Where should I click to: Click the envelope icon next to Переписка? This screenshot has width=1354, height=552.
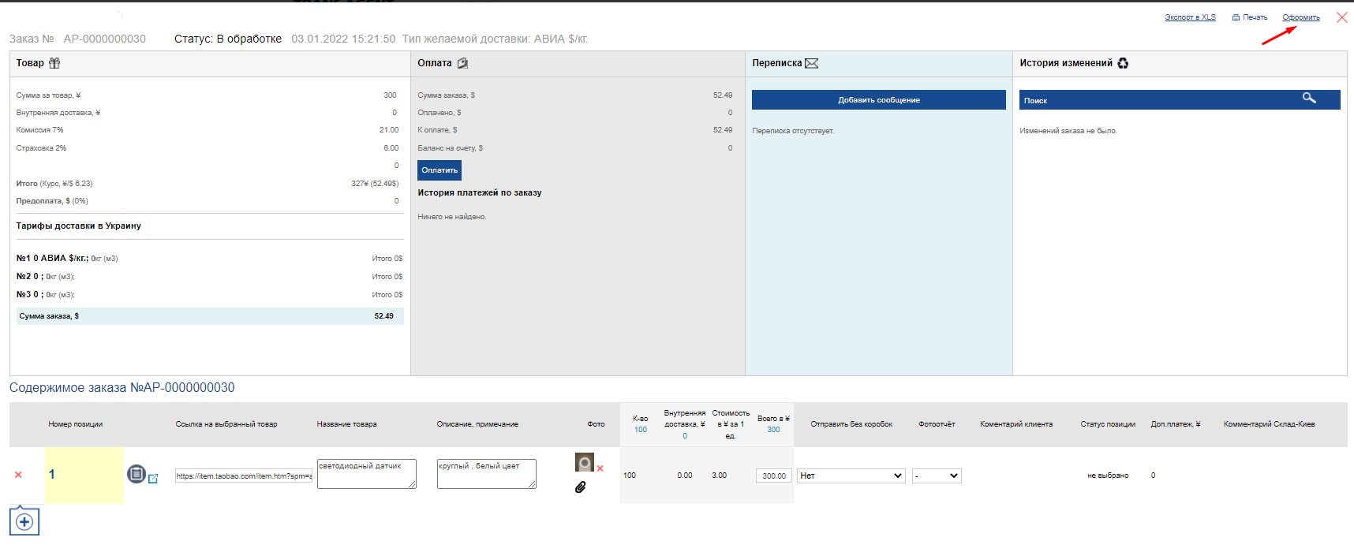pos(811,63)
